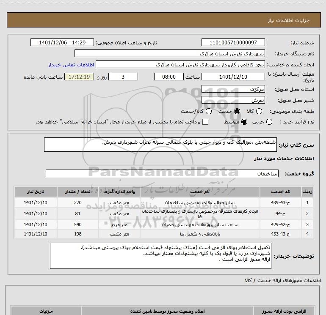
Task: Click the deadline date field 1401/12/10
Action: (x=233, y=77)
